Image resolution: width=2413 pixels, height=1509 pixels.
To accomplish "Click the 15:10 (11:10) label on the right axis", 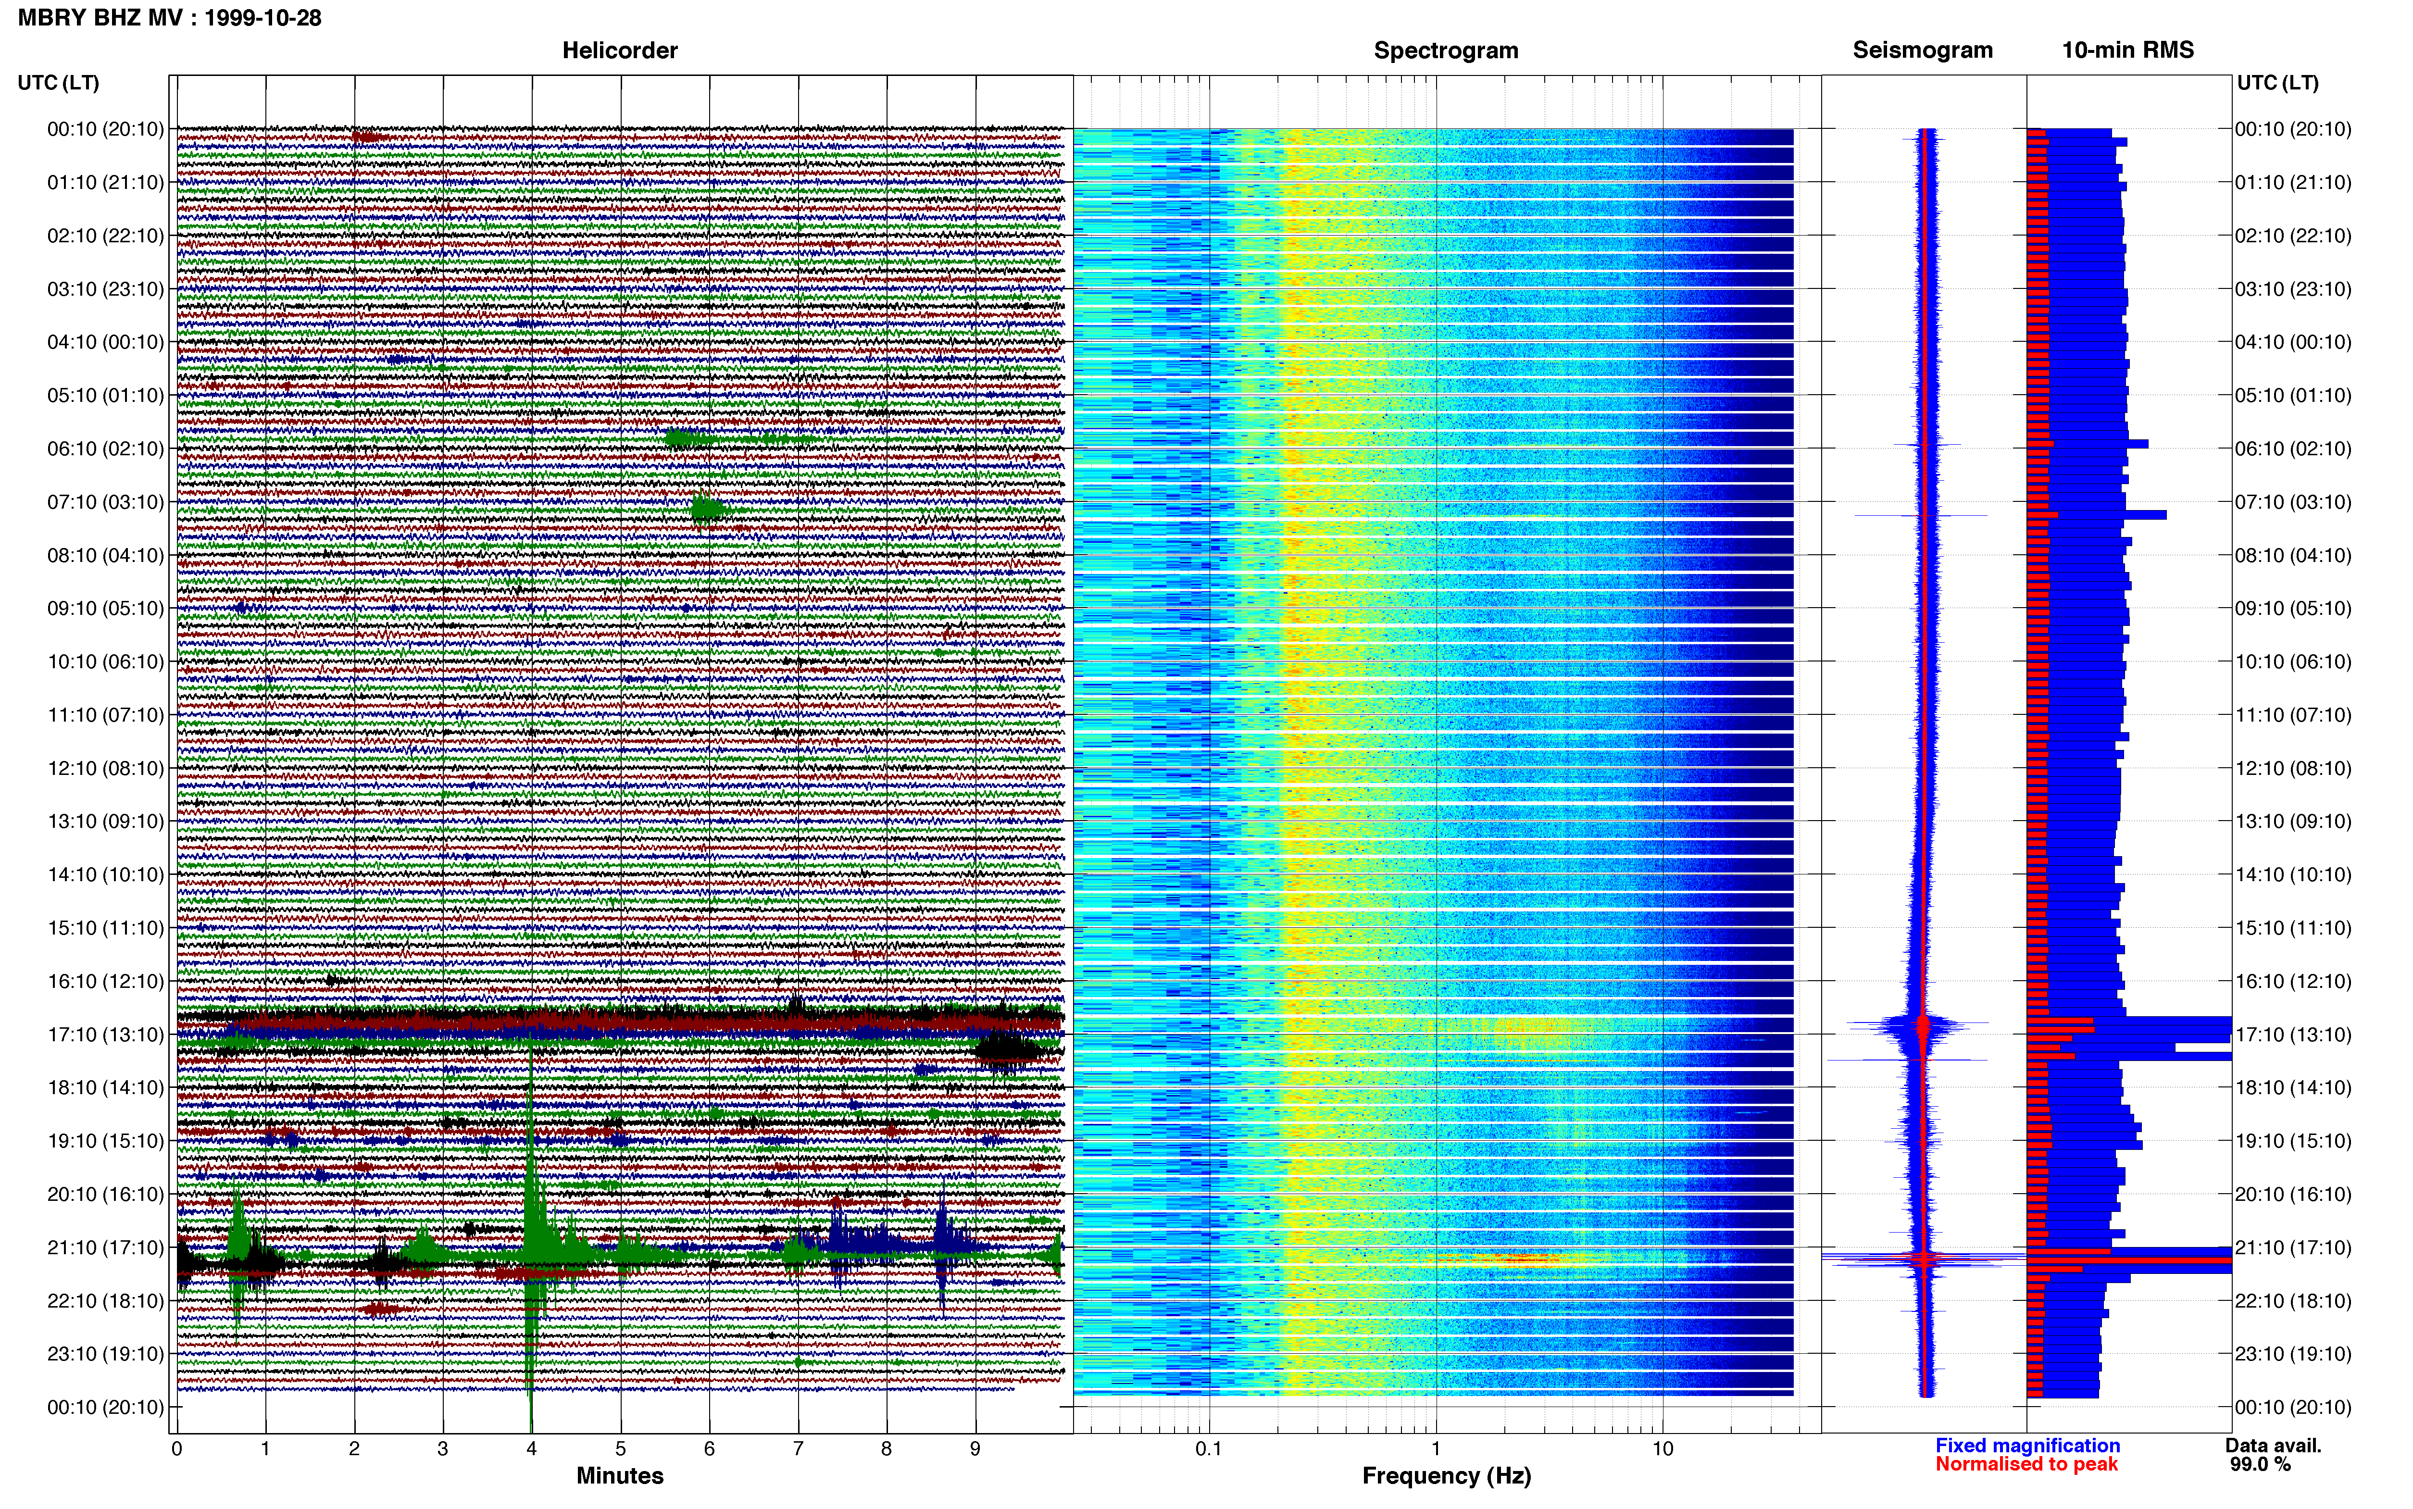I will [2293, 928].
